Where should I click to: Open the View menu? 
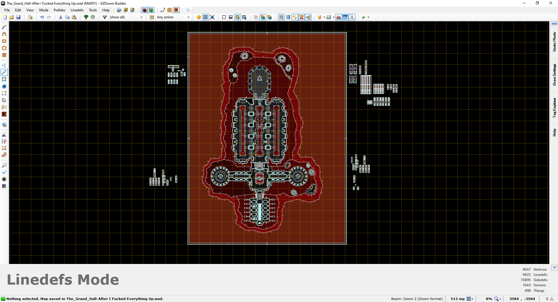click(30, 10)
